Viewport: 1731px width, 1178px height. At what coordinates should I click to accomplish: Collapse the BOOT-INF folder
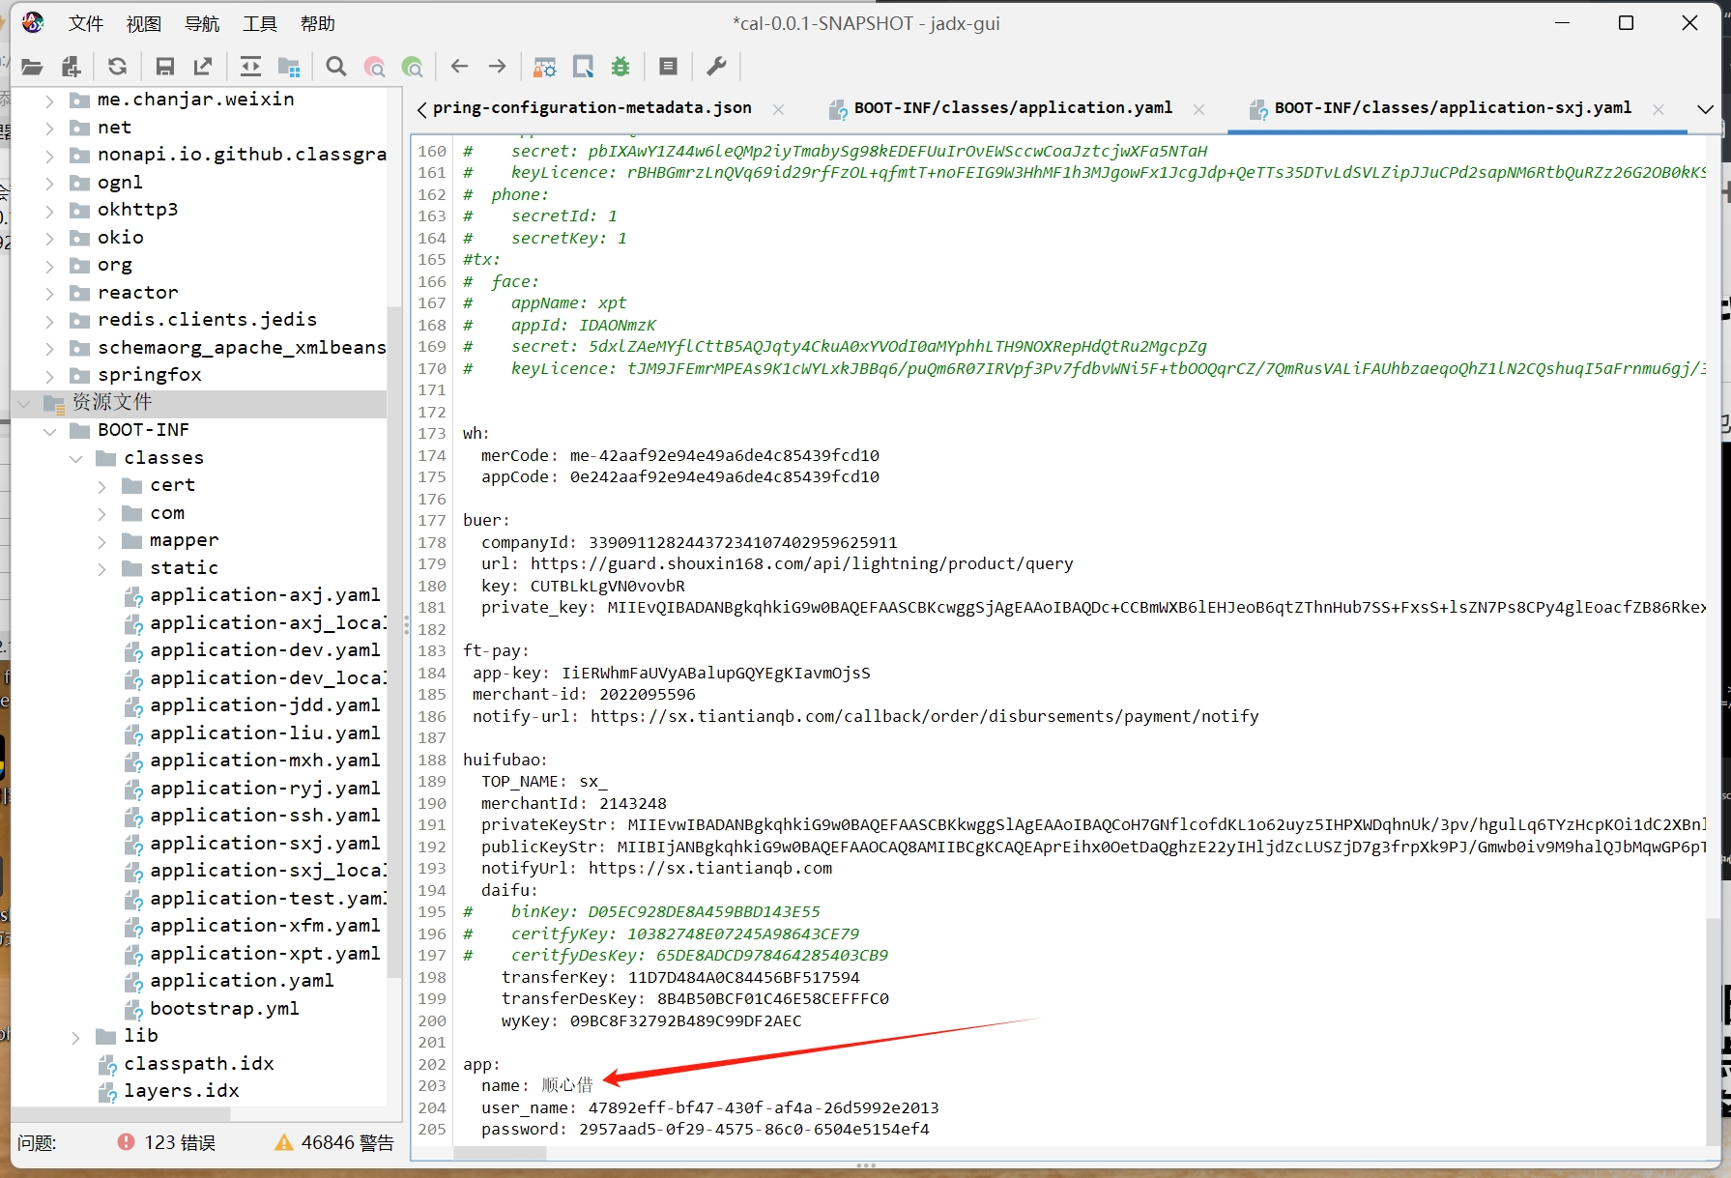49,431
